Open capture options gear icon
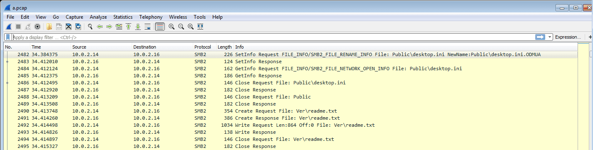The width and height of the screenshot is (593, 150). 37,27
